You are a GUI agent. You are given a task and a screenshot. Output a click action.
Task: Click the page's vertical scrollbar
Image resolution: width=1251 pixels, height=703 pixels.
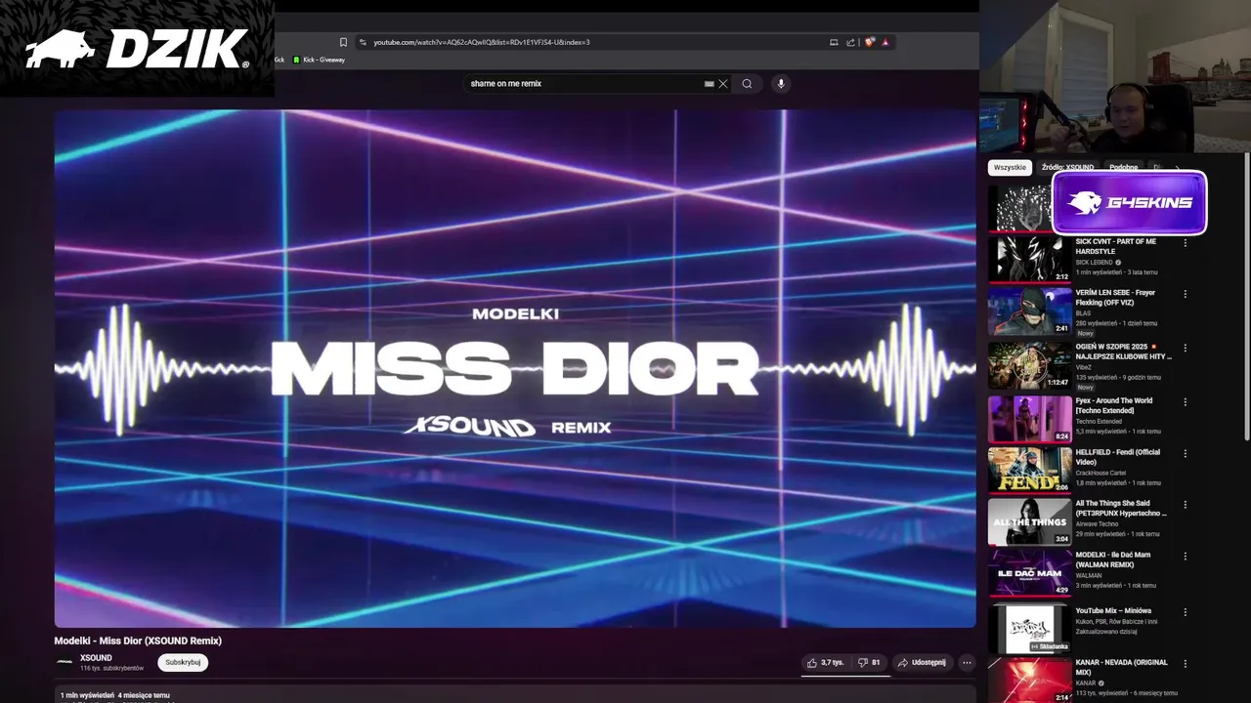(1246, 296)
